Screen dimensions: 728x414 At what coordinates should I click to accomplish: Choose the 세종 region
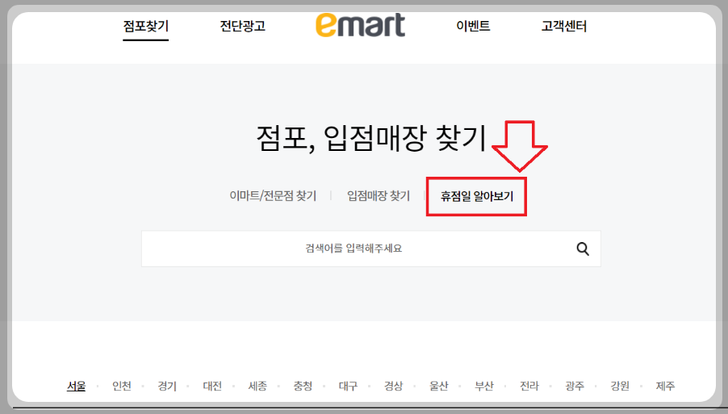[257, 386]
